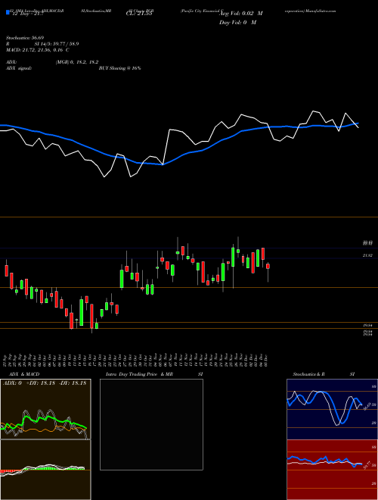Screen dimensions: 378x500
Task: Click the 'Avg Vol: 0.02 M' text
Action: [240, 14]
